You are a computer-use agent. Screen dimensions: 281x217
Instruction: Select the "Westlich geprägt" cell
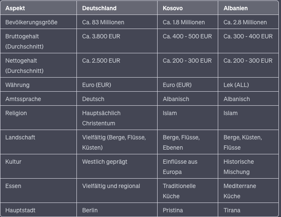(105, 162)
